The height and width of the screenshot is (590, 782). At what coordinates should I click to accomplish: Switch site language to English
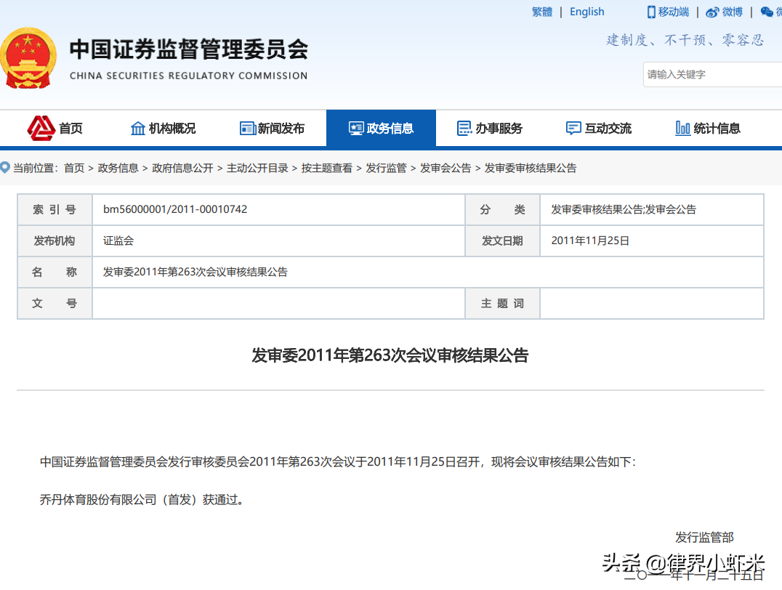pos(586,12)
